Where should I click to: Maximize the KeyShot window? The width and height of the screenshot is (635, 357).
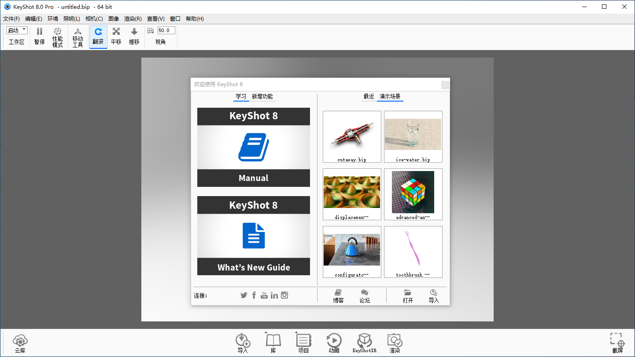(x=604, y=7)
